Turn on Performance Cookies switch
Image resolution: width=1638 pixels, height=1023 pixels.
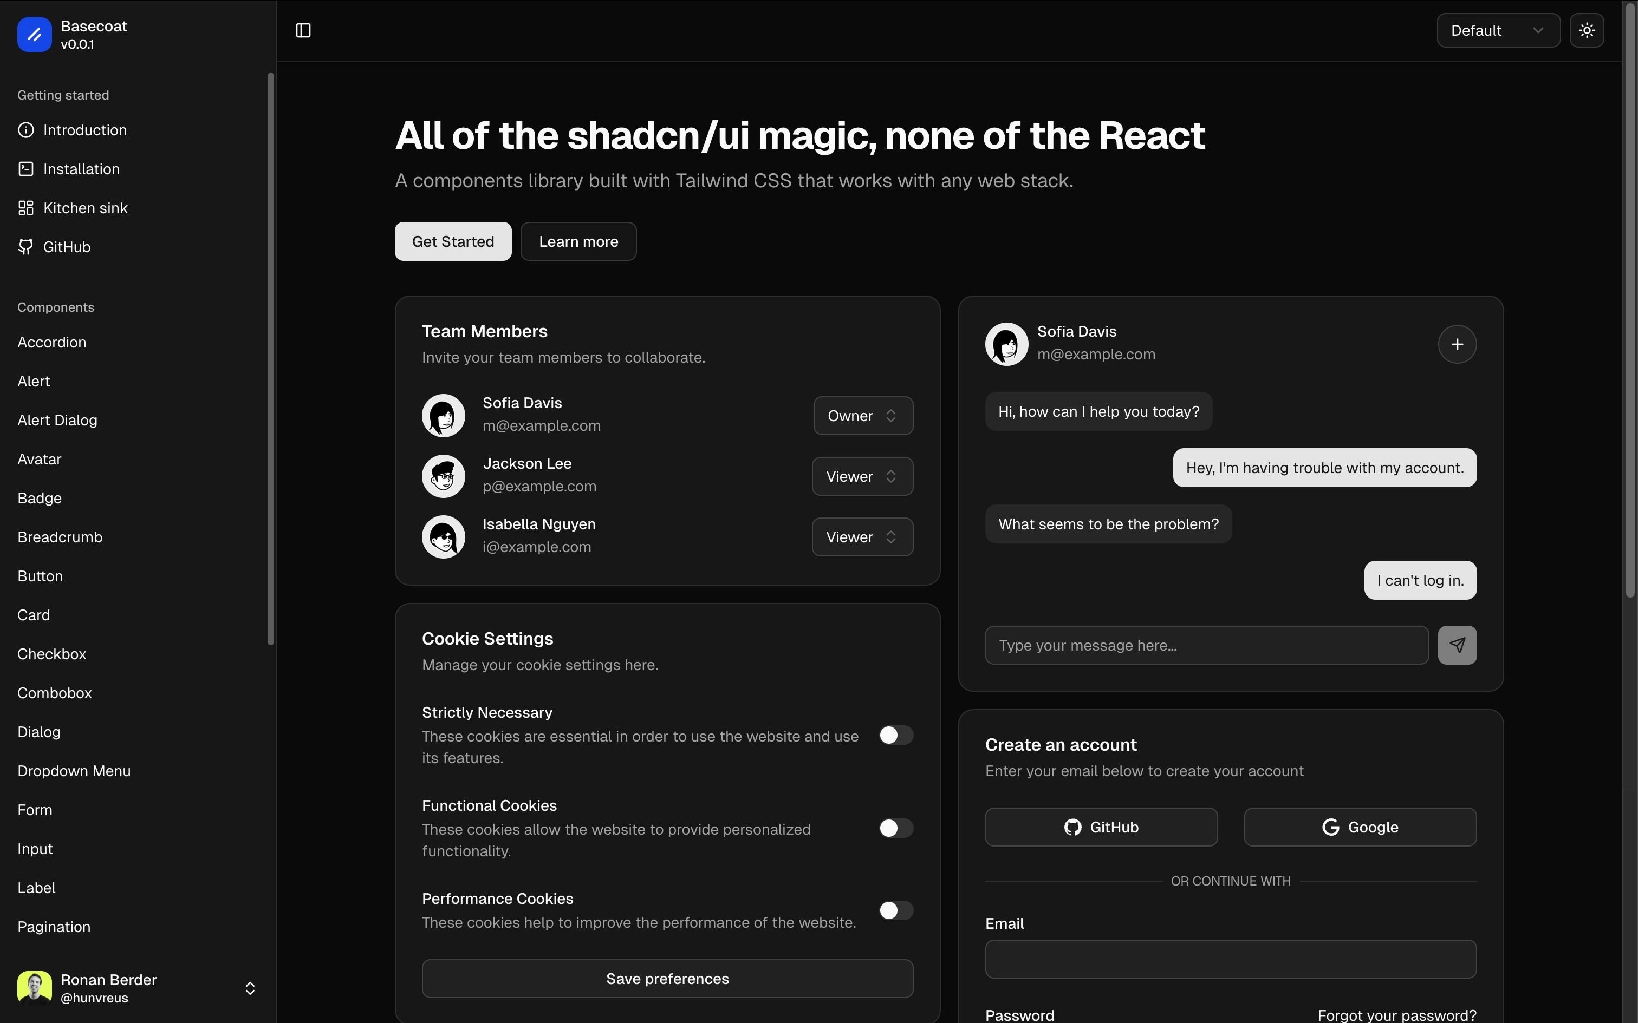895,910
